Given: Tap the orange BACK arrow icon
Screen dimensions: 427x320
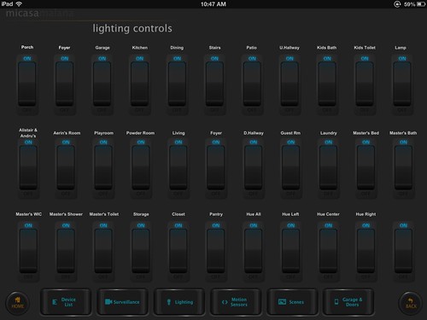Looking at the screenshot, I should pyautogui.click(x=411, y=303).
